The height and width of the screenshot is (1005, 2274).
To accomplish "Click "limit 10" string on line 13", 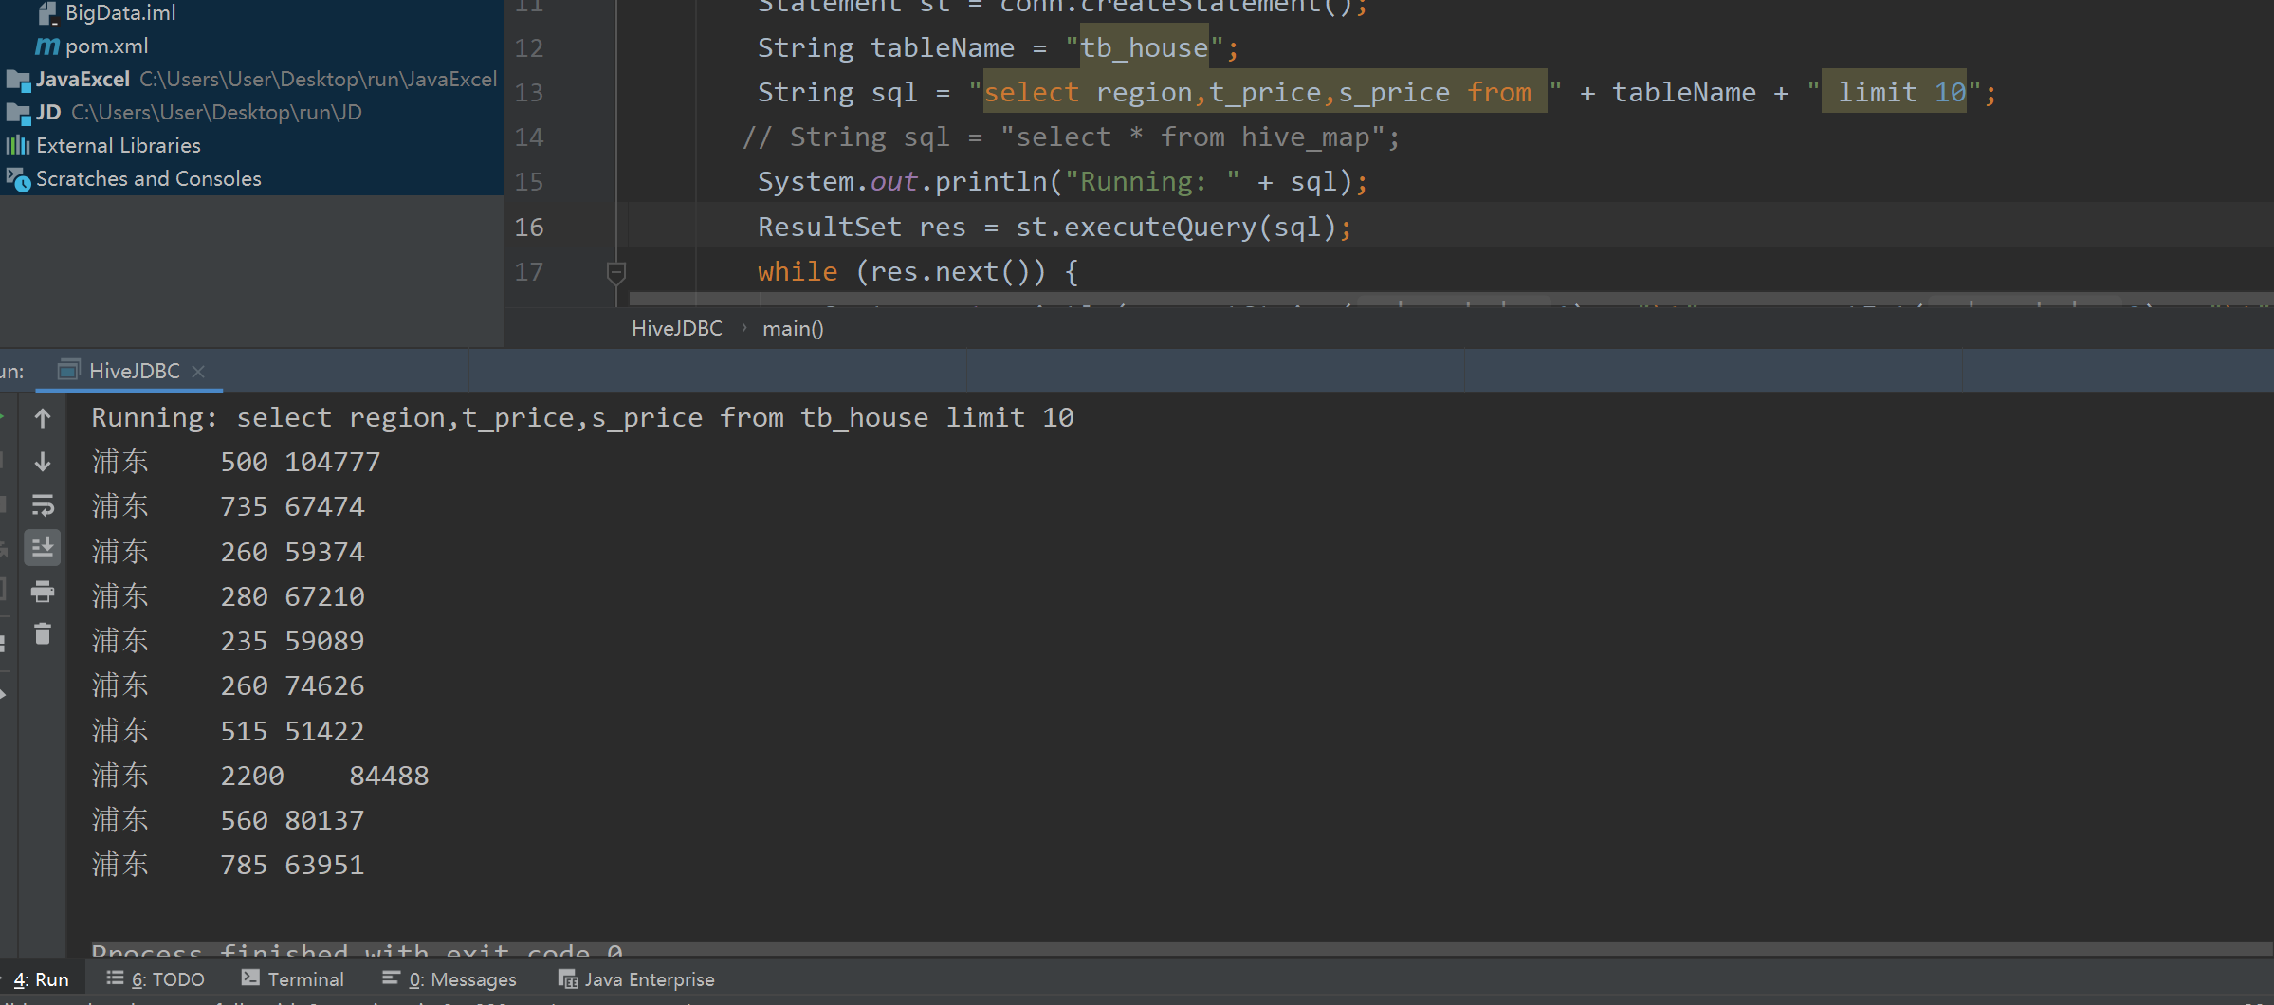I will coord(1894,92).
